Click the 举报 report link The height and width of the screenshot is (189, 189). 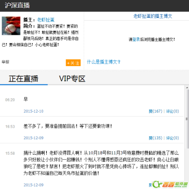[6, 62]
